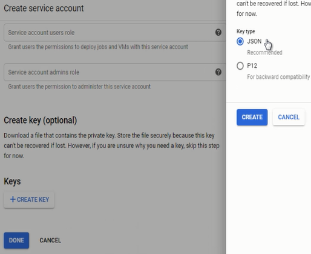The image size is (311, 254).
Task: Click the blue CREATE button
Action: coord(252,117)
